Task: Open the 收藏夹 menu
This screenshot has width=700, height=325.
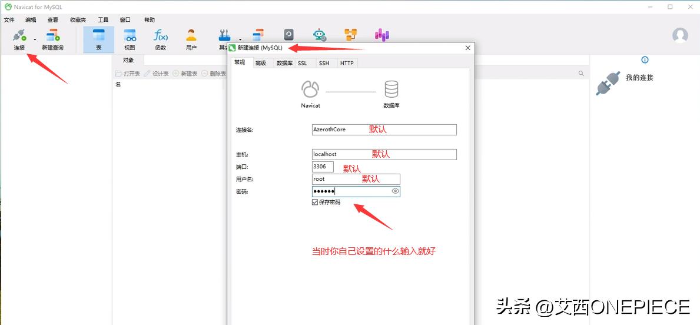Action: (78, 20)
